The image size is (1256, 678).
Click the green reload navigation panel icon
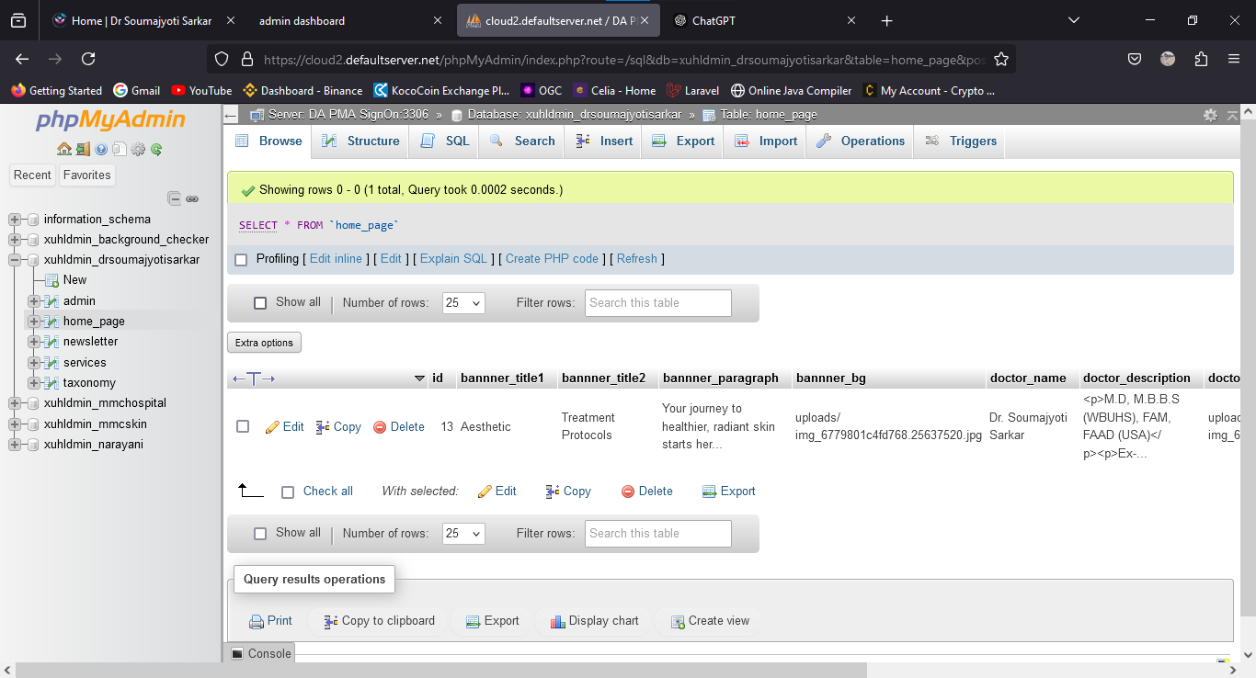click(x=157, y=149)
